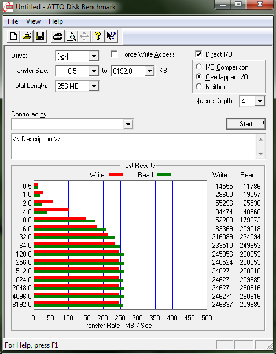
Task: Click the 4.0 write value 104474
Action: [x=222, y=212]
